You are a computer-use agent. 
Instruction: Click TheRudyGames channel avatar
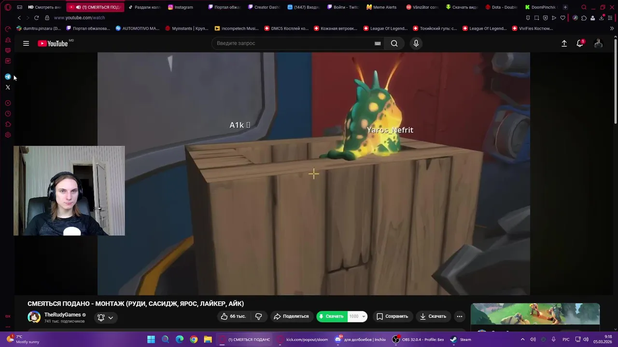tap(34, 317)
